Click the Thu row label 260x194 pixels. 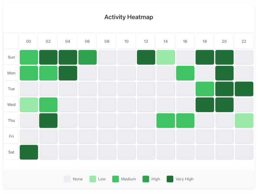11,120
